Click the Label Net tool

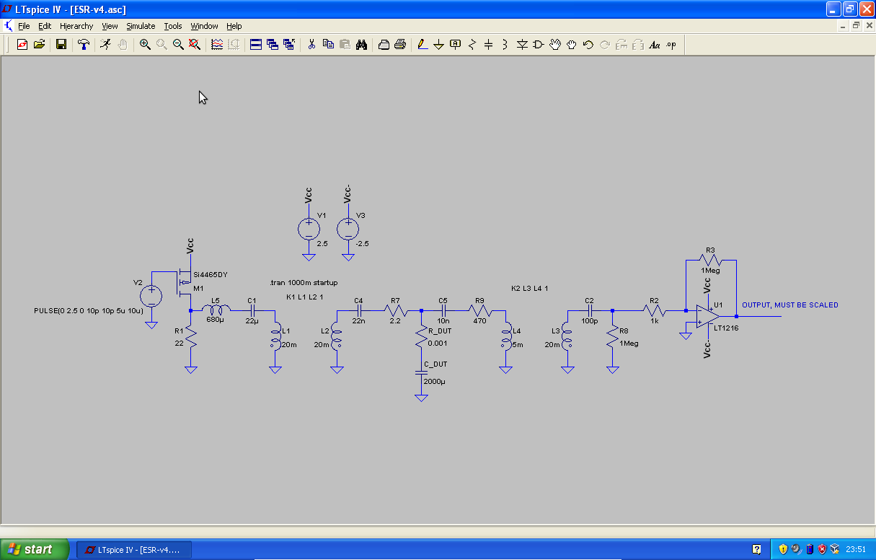[455, 45]
